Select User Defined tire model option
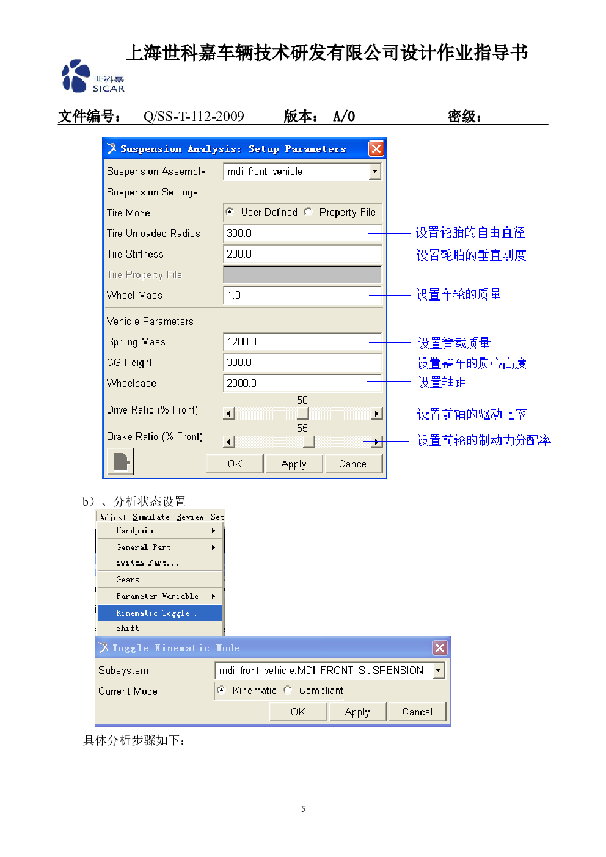 (x=230, y=212)
